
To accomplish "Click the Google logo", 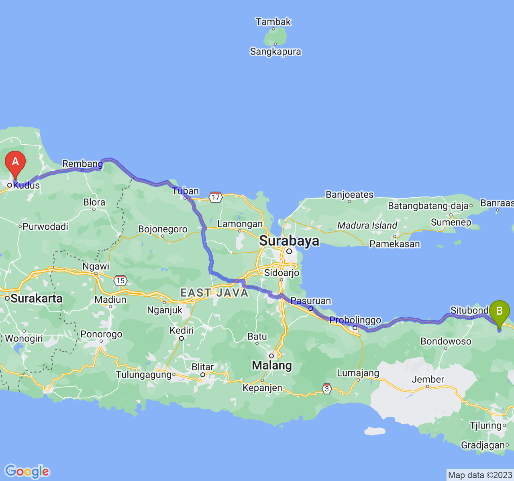I will pyautogui.click(x=27, y=471).
